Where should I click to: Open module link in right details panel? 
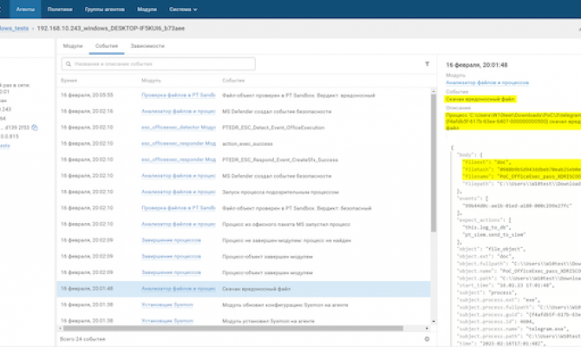tap(486, 82)
